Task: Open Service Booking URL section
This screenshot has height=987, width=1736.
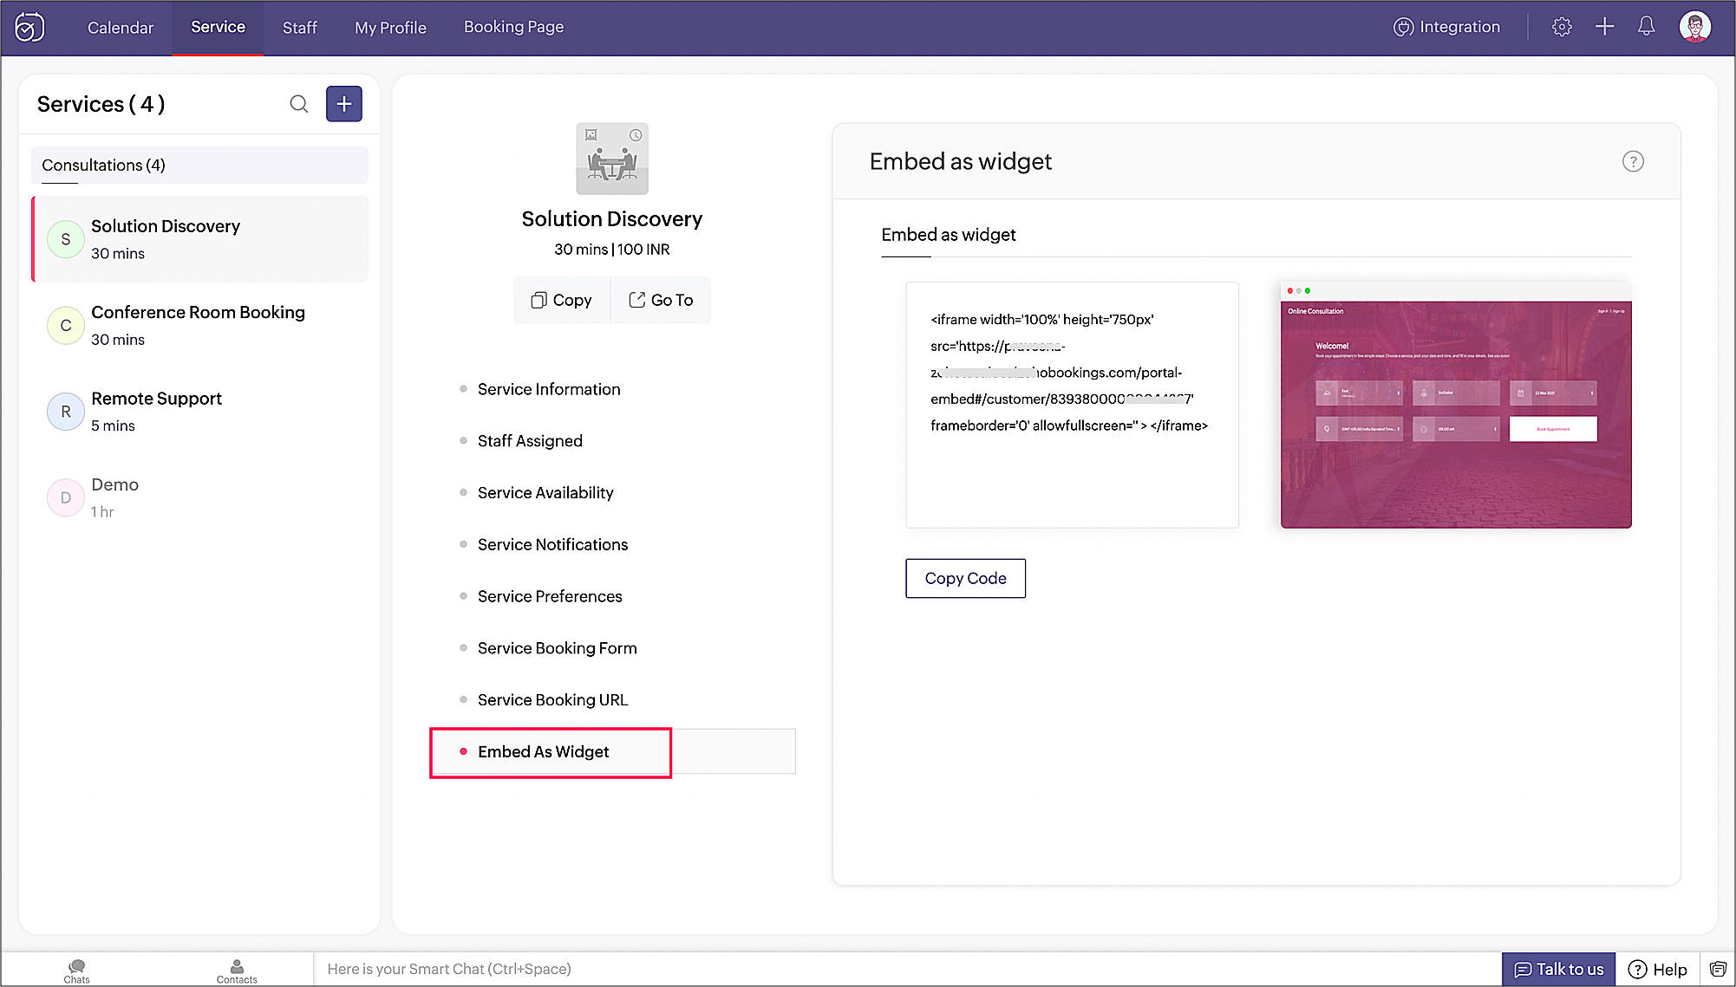Action: (x=552, y=700)
